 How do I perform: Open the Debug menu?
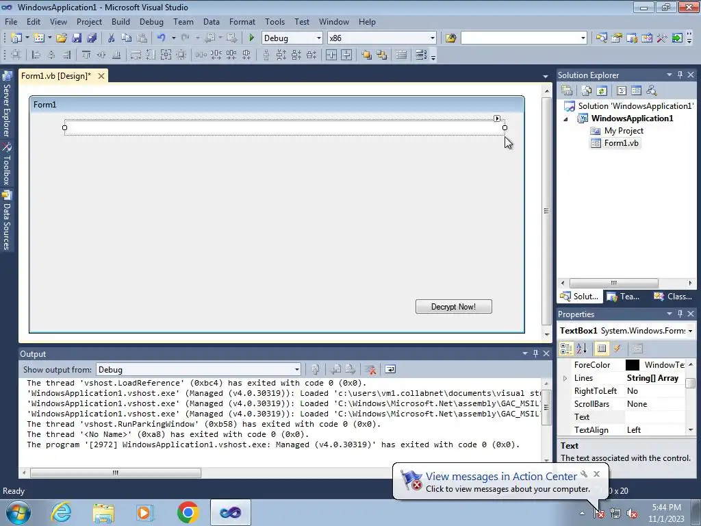coord(151,21)
